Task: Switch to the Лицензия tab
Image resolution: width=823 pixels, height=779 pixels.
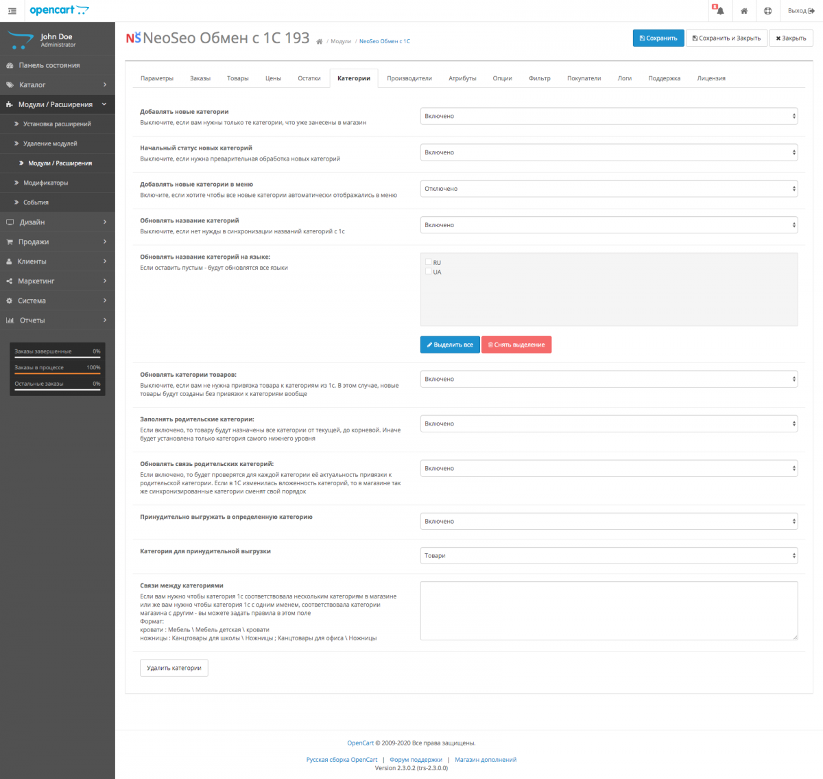Action: (711, 78)
